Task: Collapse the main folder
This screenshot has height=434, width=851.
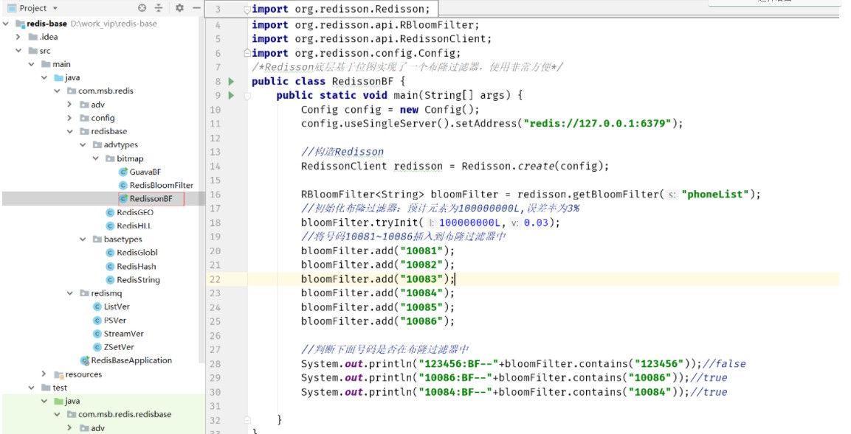Action: pos(32,64)
